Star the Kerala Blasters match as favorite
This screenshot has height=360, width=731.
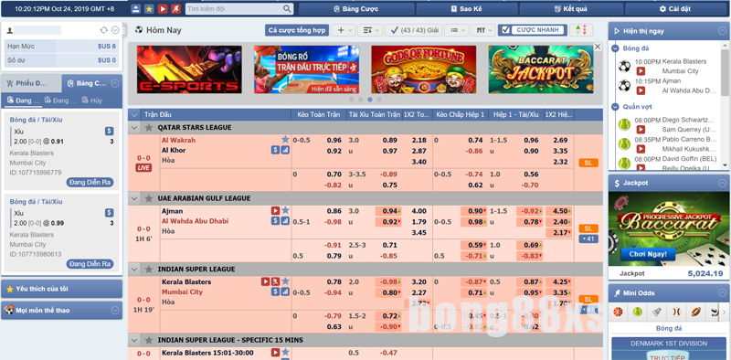click(285, 281)
